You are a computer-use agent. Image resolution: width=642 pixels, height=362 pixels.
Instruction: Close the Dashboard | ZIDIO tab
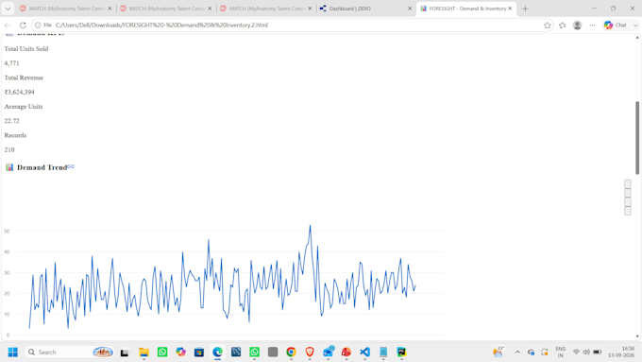410,9
